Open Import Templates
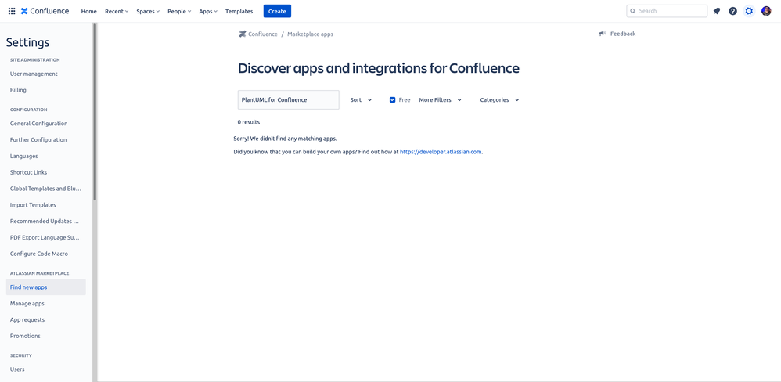The image size is (781, 382). pyautogui.click(x=33, y=204)
